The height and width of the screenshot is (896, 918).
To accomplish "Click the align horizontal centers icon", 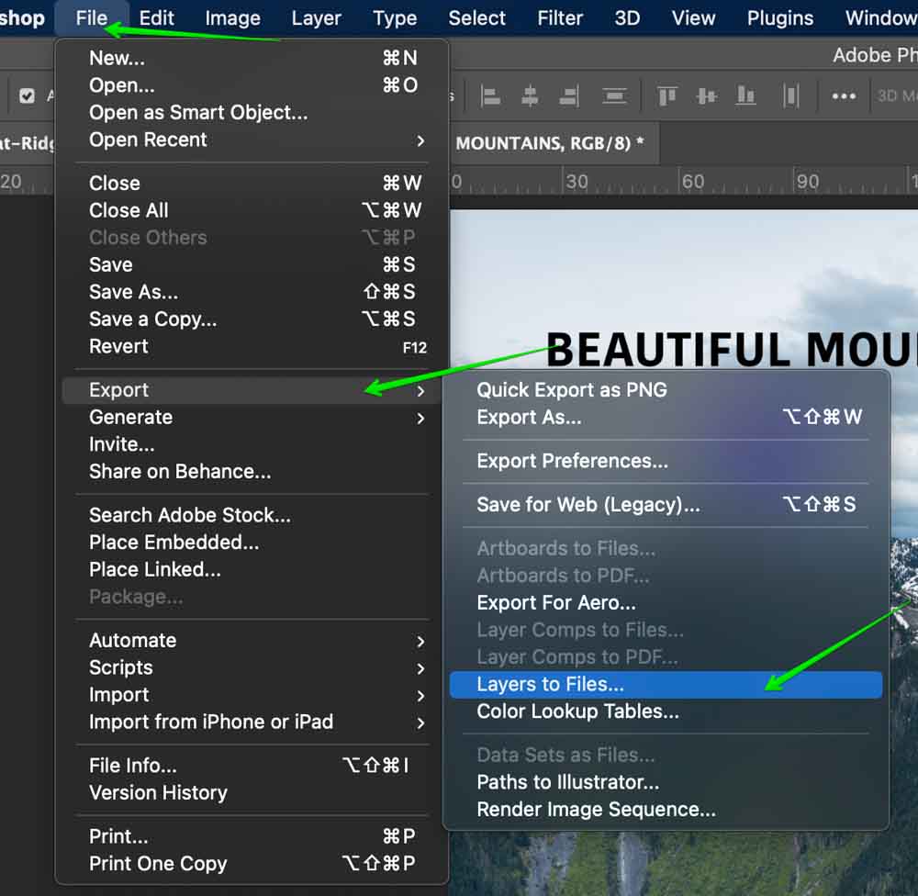I will [x=530, y=96].
